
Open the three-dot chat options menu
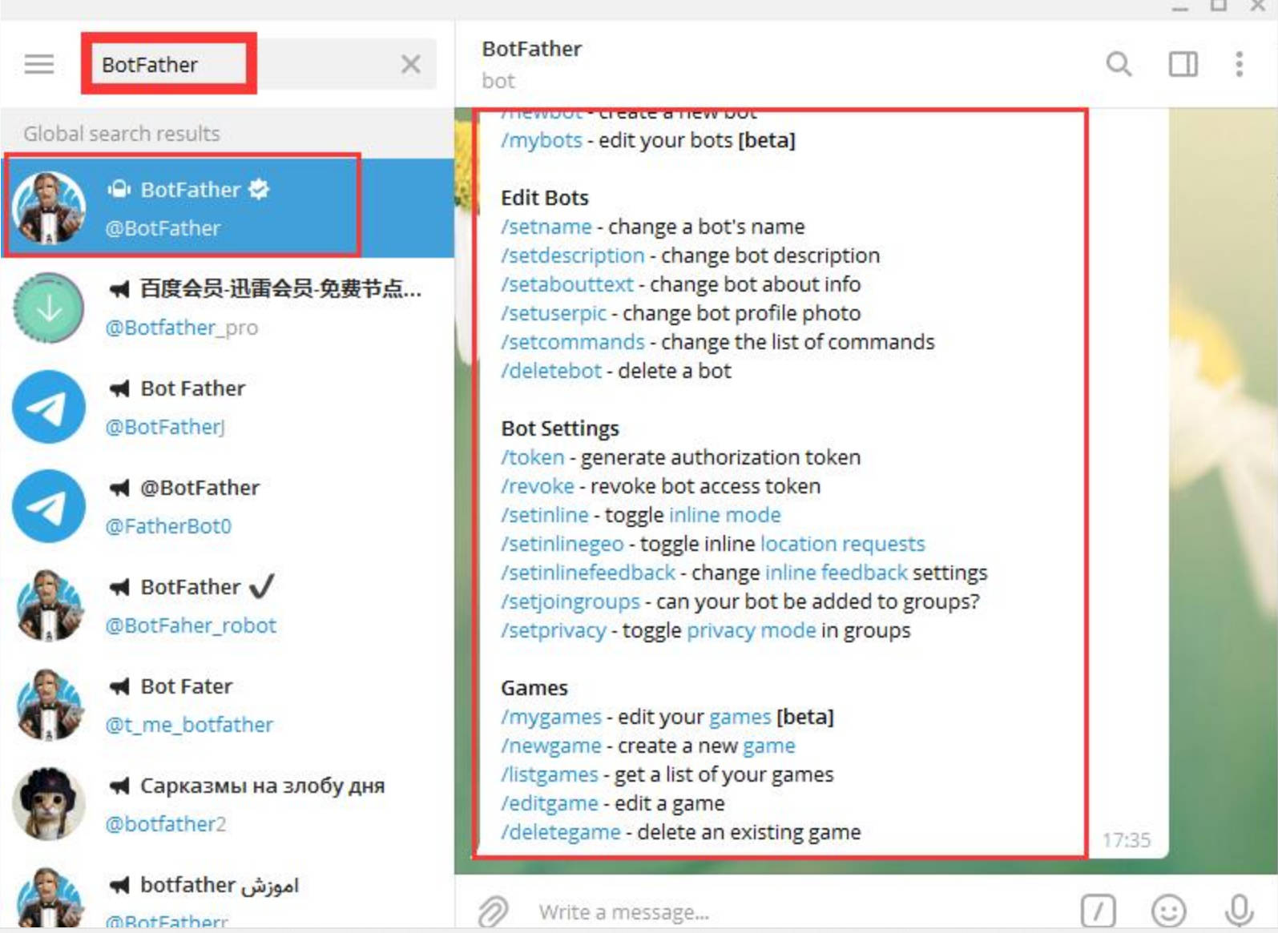(x=1239, y=64)
